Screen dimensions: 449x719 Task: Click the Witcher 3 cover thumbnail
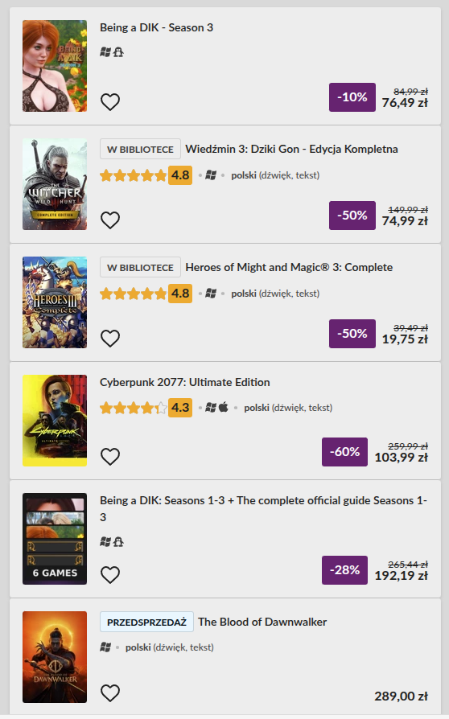[55, 184]
